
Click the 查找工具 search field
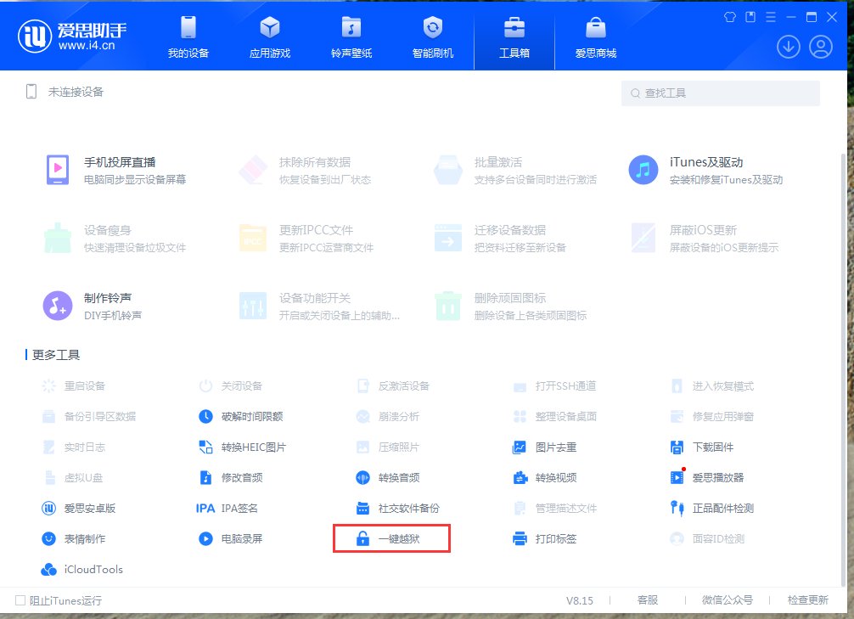point(720,93)
